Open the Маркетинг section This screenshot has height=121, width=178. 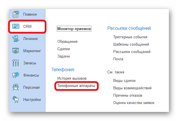32,51
